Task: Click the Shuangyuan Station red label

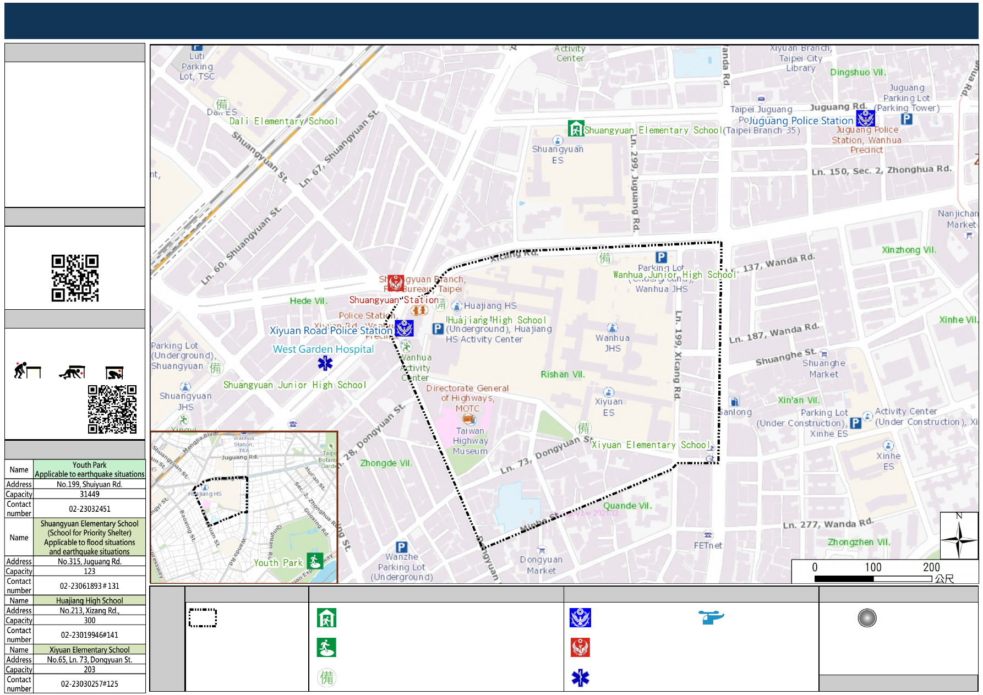Action: [394, 300]
